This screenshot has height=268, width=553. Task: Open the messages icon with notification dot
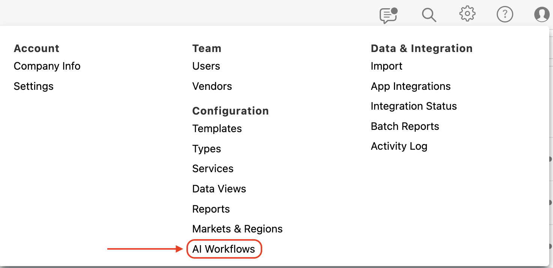pyautogui.click(x=388, y=15)
